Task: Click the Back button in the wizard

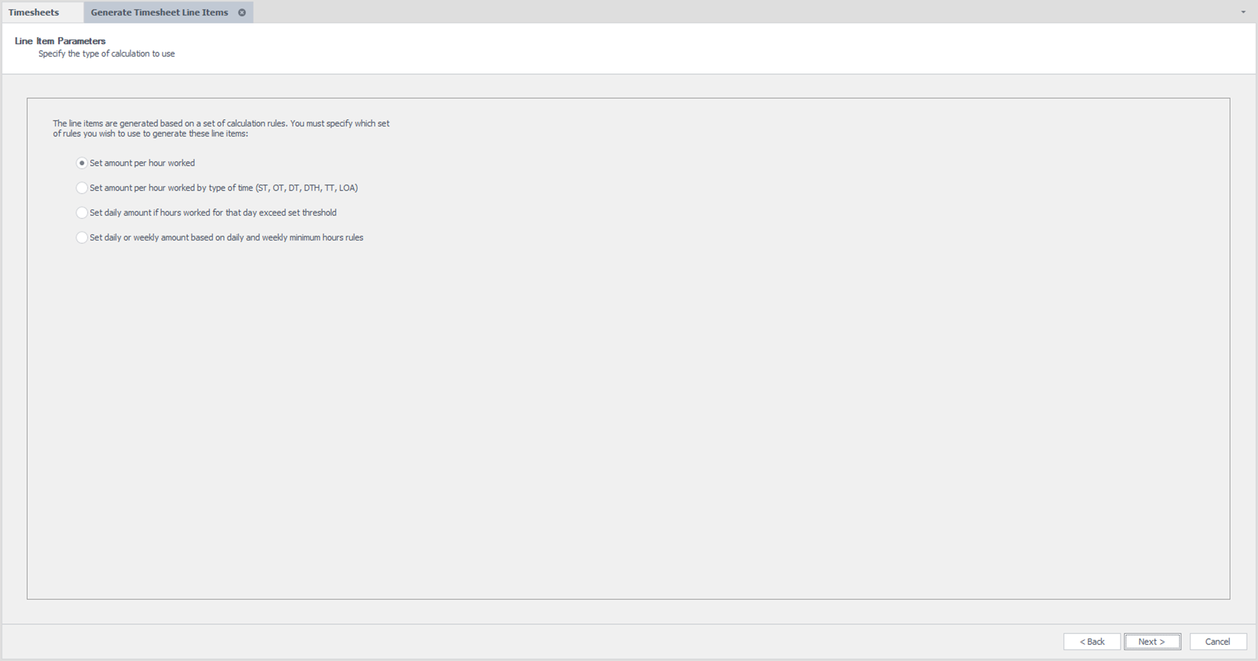Action: click(1092, 641)
